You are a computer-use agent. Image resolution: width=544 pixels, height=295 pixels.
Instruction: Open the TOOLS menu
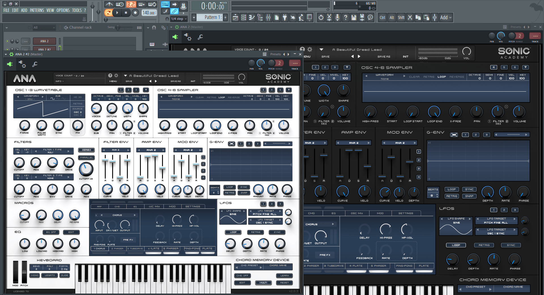[77, 10]
